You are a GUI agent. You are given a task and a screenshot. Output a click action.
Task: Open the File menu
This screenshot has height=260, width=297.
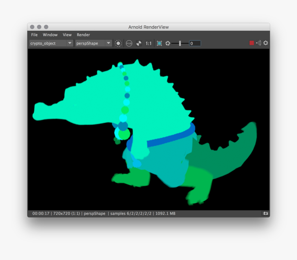pyautogui.click(x=34, y=35)
